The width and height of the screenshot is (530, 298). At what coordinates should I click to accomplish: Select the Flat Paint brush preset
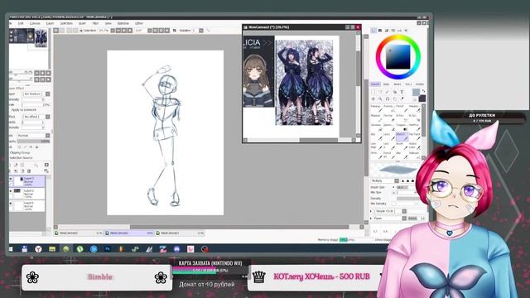(414, 136)
